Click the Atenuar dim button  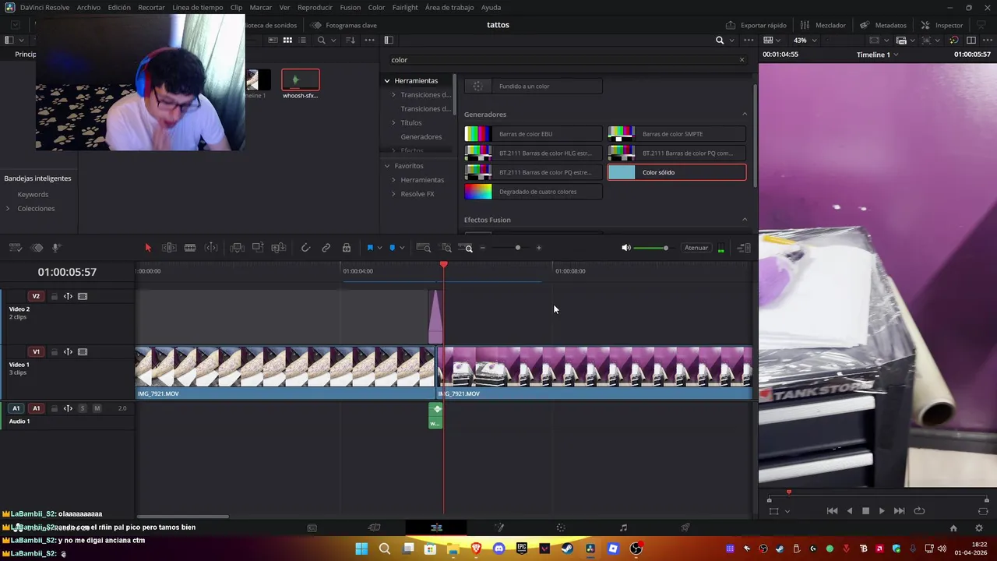pyautogui.click(x=696, y=248)
